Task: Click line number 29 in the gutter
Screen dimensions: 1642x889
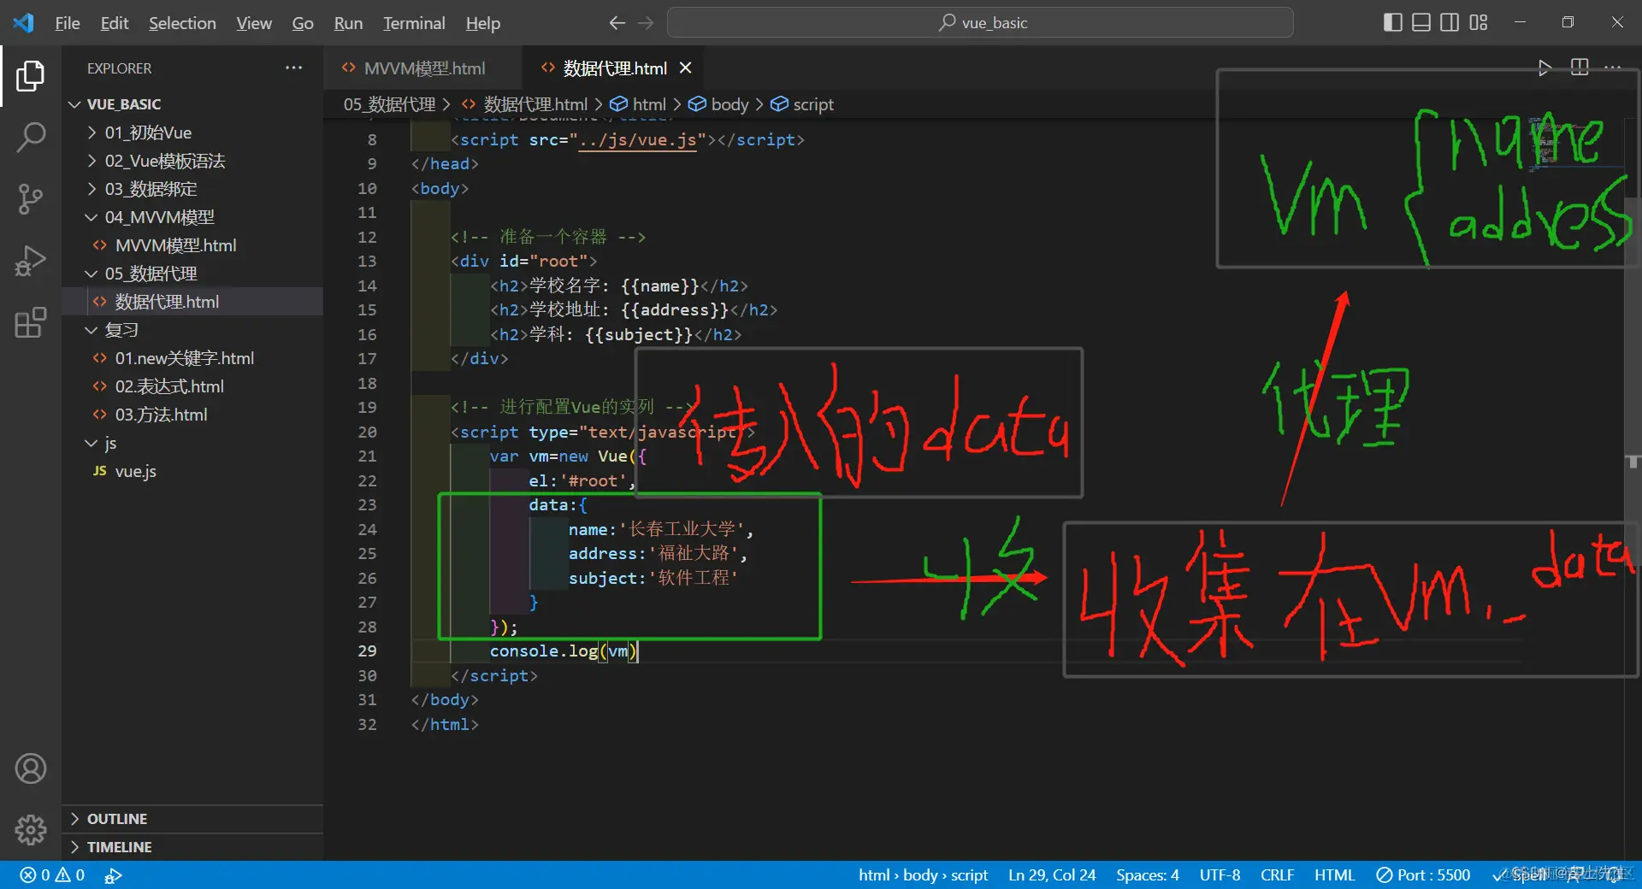Action: [367, 651]
